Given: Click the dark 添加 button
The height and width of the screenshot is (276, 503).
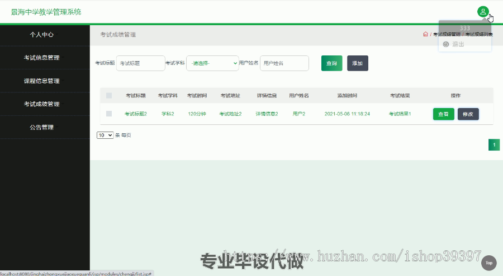Looking at the screenshot, I should click(357, 63).
